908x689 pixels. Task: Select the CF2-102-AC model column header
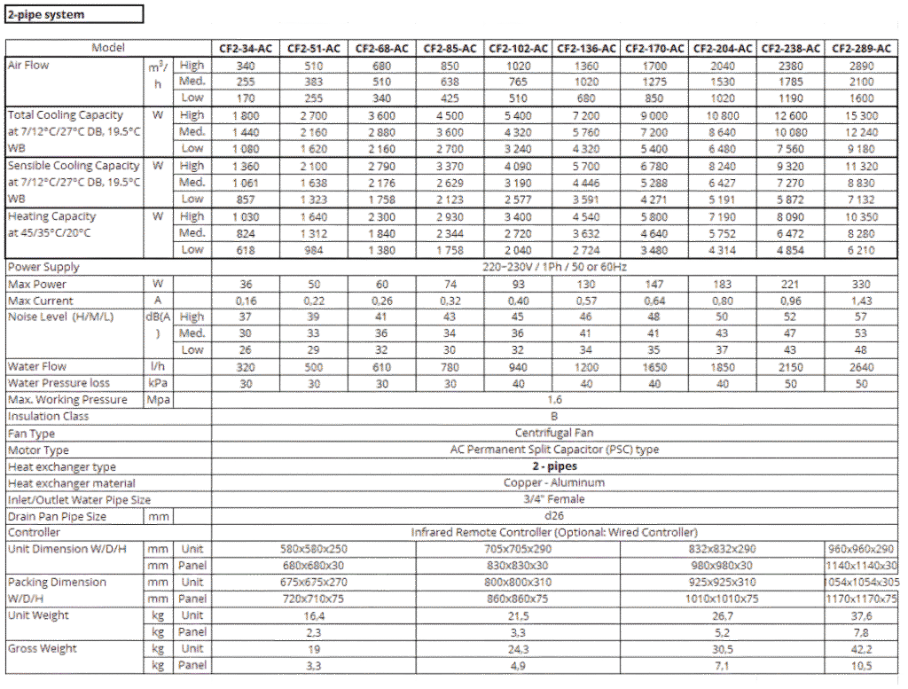coord(520,48)
